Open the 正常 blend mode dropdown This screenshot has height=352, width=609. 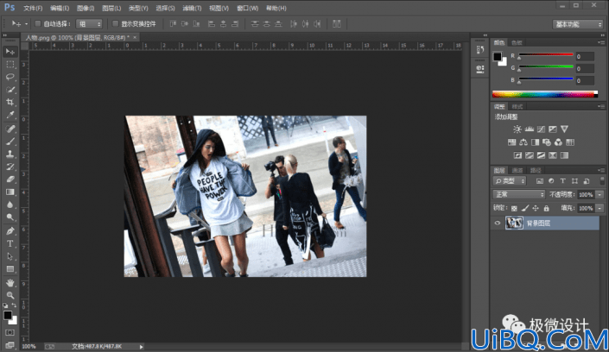pyautogui.click(x=518, y=194)
